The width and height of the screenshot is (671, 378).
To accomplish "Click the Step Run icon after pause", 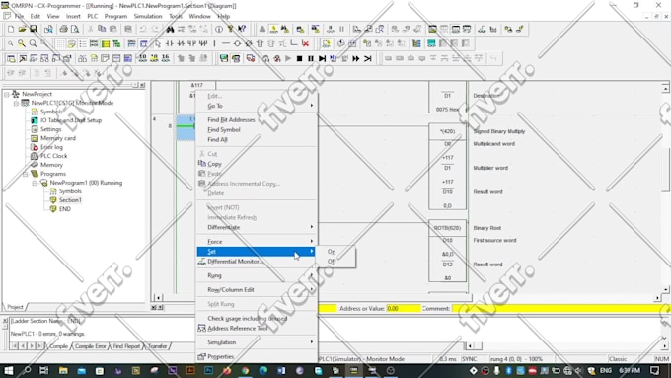I will tap(323, 58).
